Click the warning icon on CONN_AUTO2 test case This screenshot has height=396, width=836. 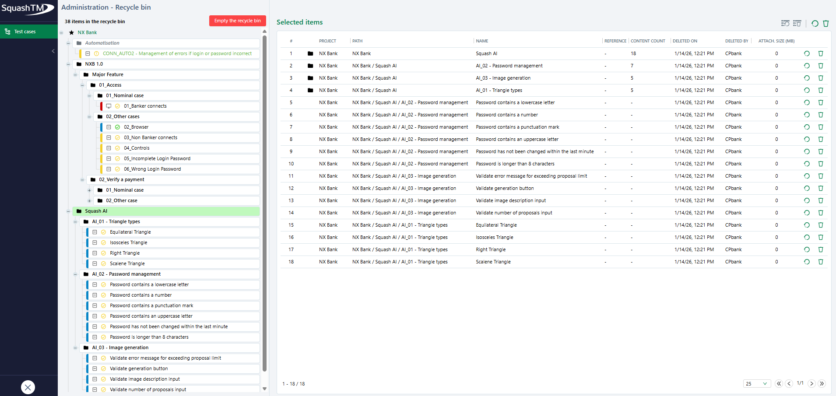coord(95,53)
